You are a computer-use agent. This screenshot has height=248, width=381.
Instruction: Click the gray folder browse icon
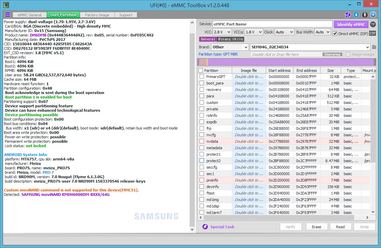pos(374,47)
